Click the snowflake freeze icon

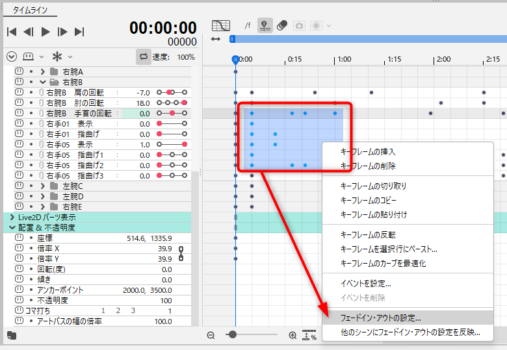57,56
